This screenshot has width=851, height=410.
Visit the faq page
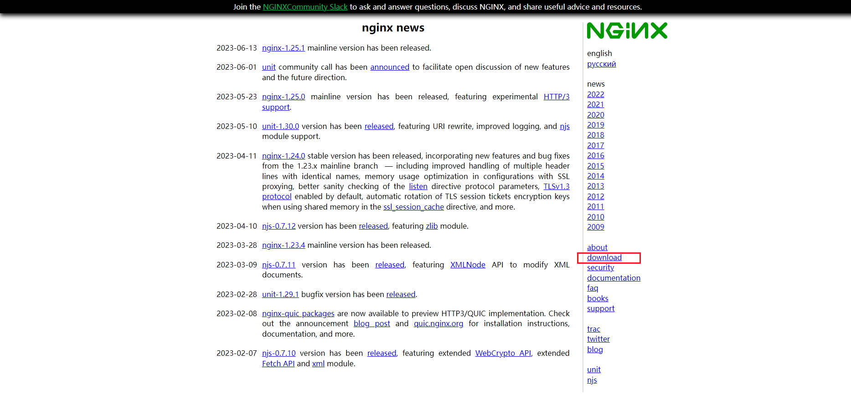[593, 288]
